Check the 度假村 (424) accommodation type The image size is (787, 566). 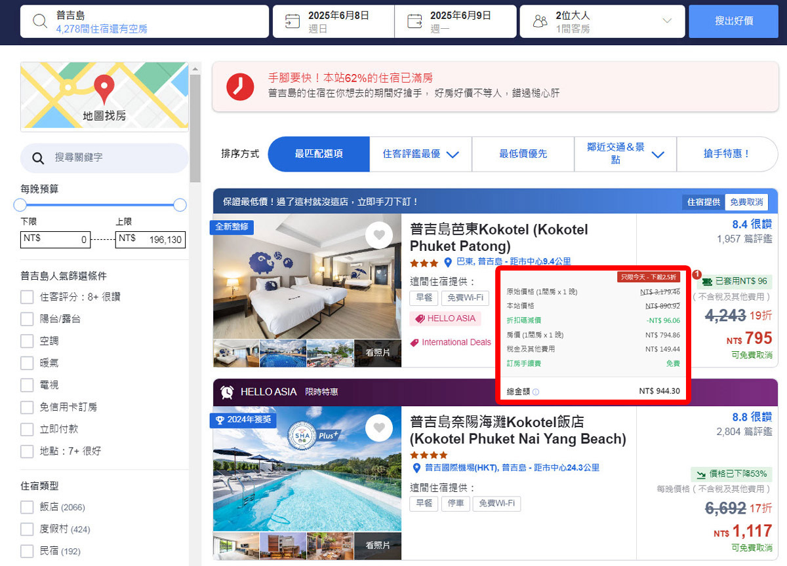pos(27,529)
